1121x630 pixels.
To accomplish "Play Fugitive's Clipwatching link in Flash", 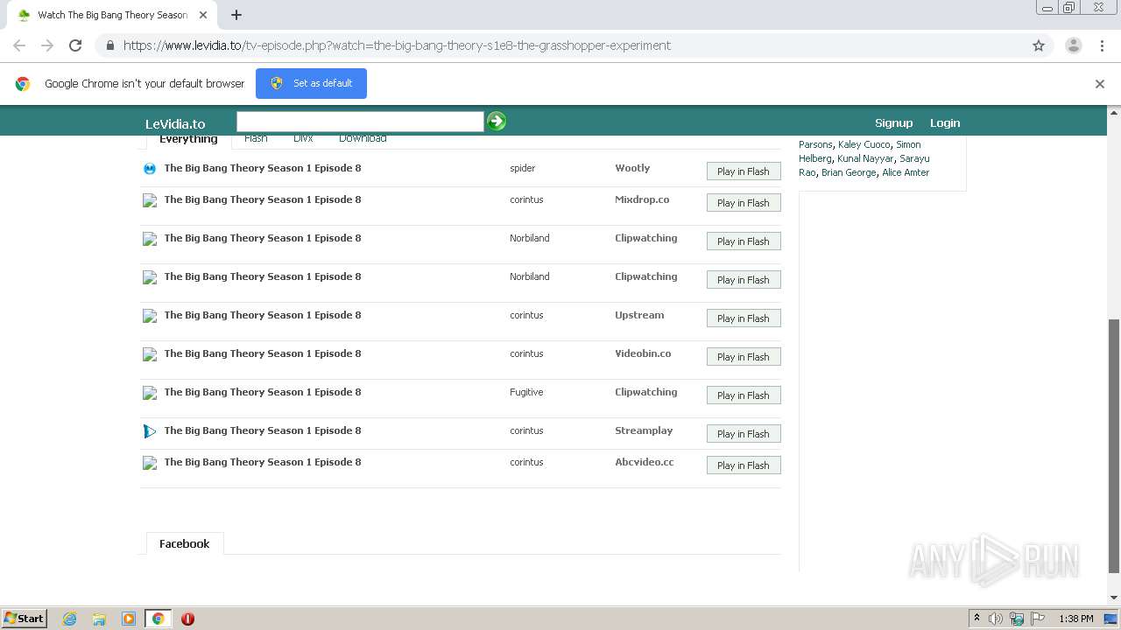I will pos(744,395).
